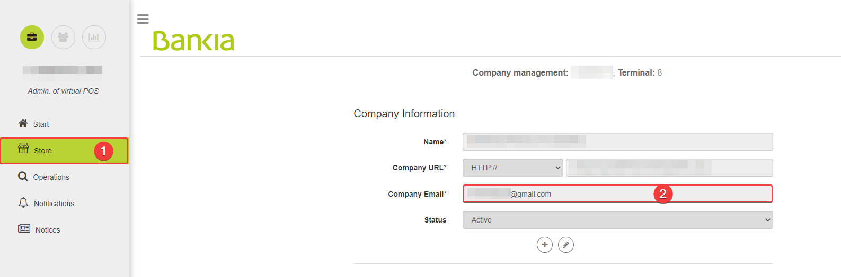Open the Store menu item

65,151
